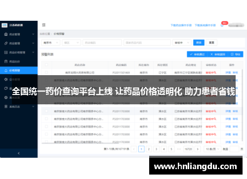The width and height of the screenshot is (247, 179).
Task: Open the 下载药店操作手册 link
Action: coord(181,25)
